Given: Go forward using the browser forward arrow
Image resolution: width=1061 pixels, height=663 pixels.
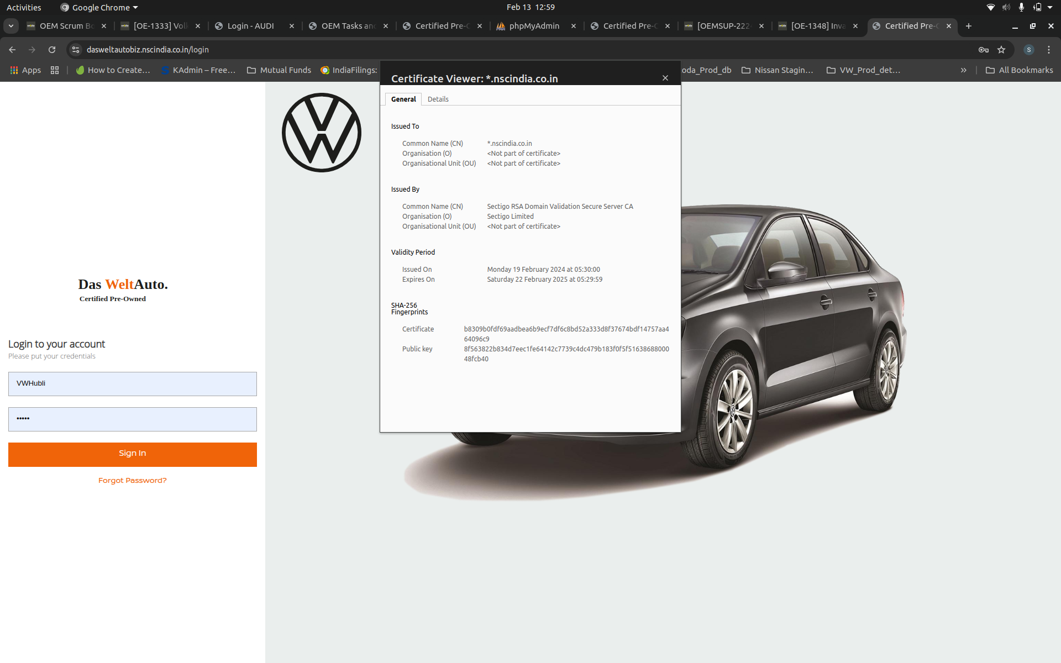Looking at the screenshot, I should pos(32,50).
